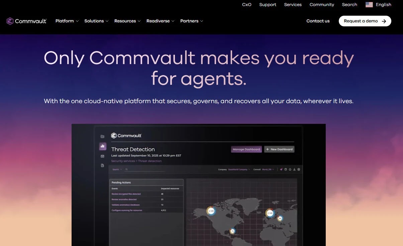Open Community in the top bar
The height and width of the screenshot is (246, 403).
pyautogui.click(x=322, y=5)
